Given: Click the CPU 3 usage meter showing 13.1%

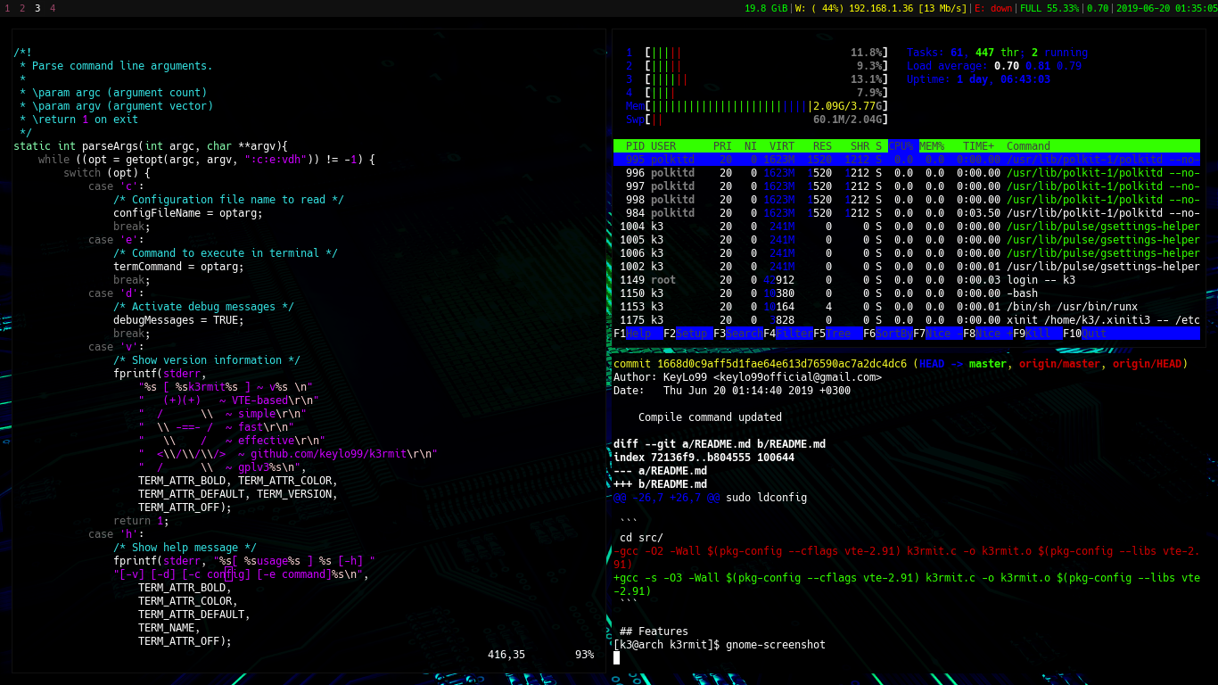Looking at the screenshot, I should (x=757, y=79).
